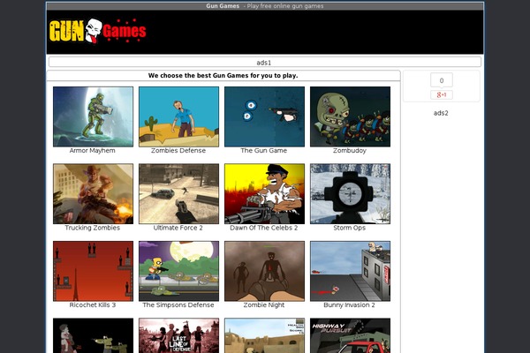
Task: Click the Gun Games skull logo
Action: 98,31
